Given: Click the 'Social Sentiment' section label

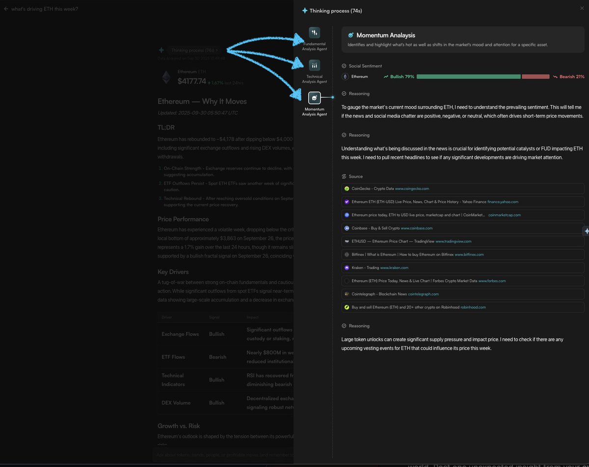Looking at the screenshot, I should click(x=365, y=66).
